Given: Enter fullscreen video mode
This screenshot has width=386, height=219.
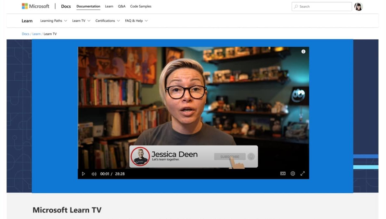Looking at the screenshot, I should tap(302, 174).
